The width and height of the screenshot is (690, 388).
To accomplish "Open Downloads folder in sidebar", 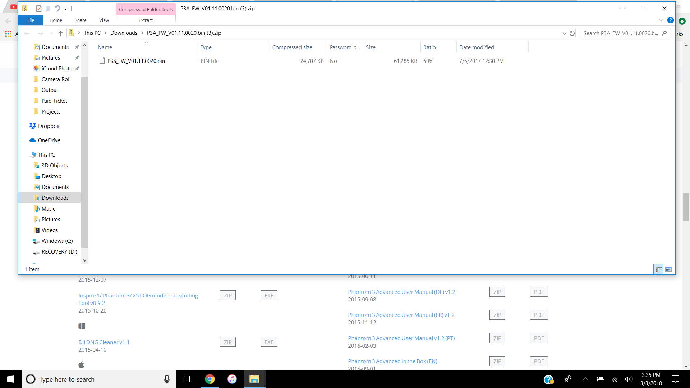I will (x=55, y=198).
